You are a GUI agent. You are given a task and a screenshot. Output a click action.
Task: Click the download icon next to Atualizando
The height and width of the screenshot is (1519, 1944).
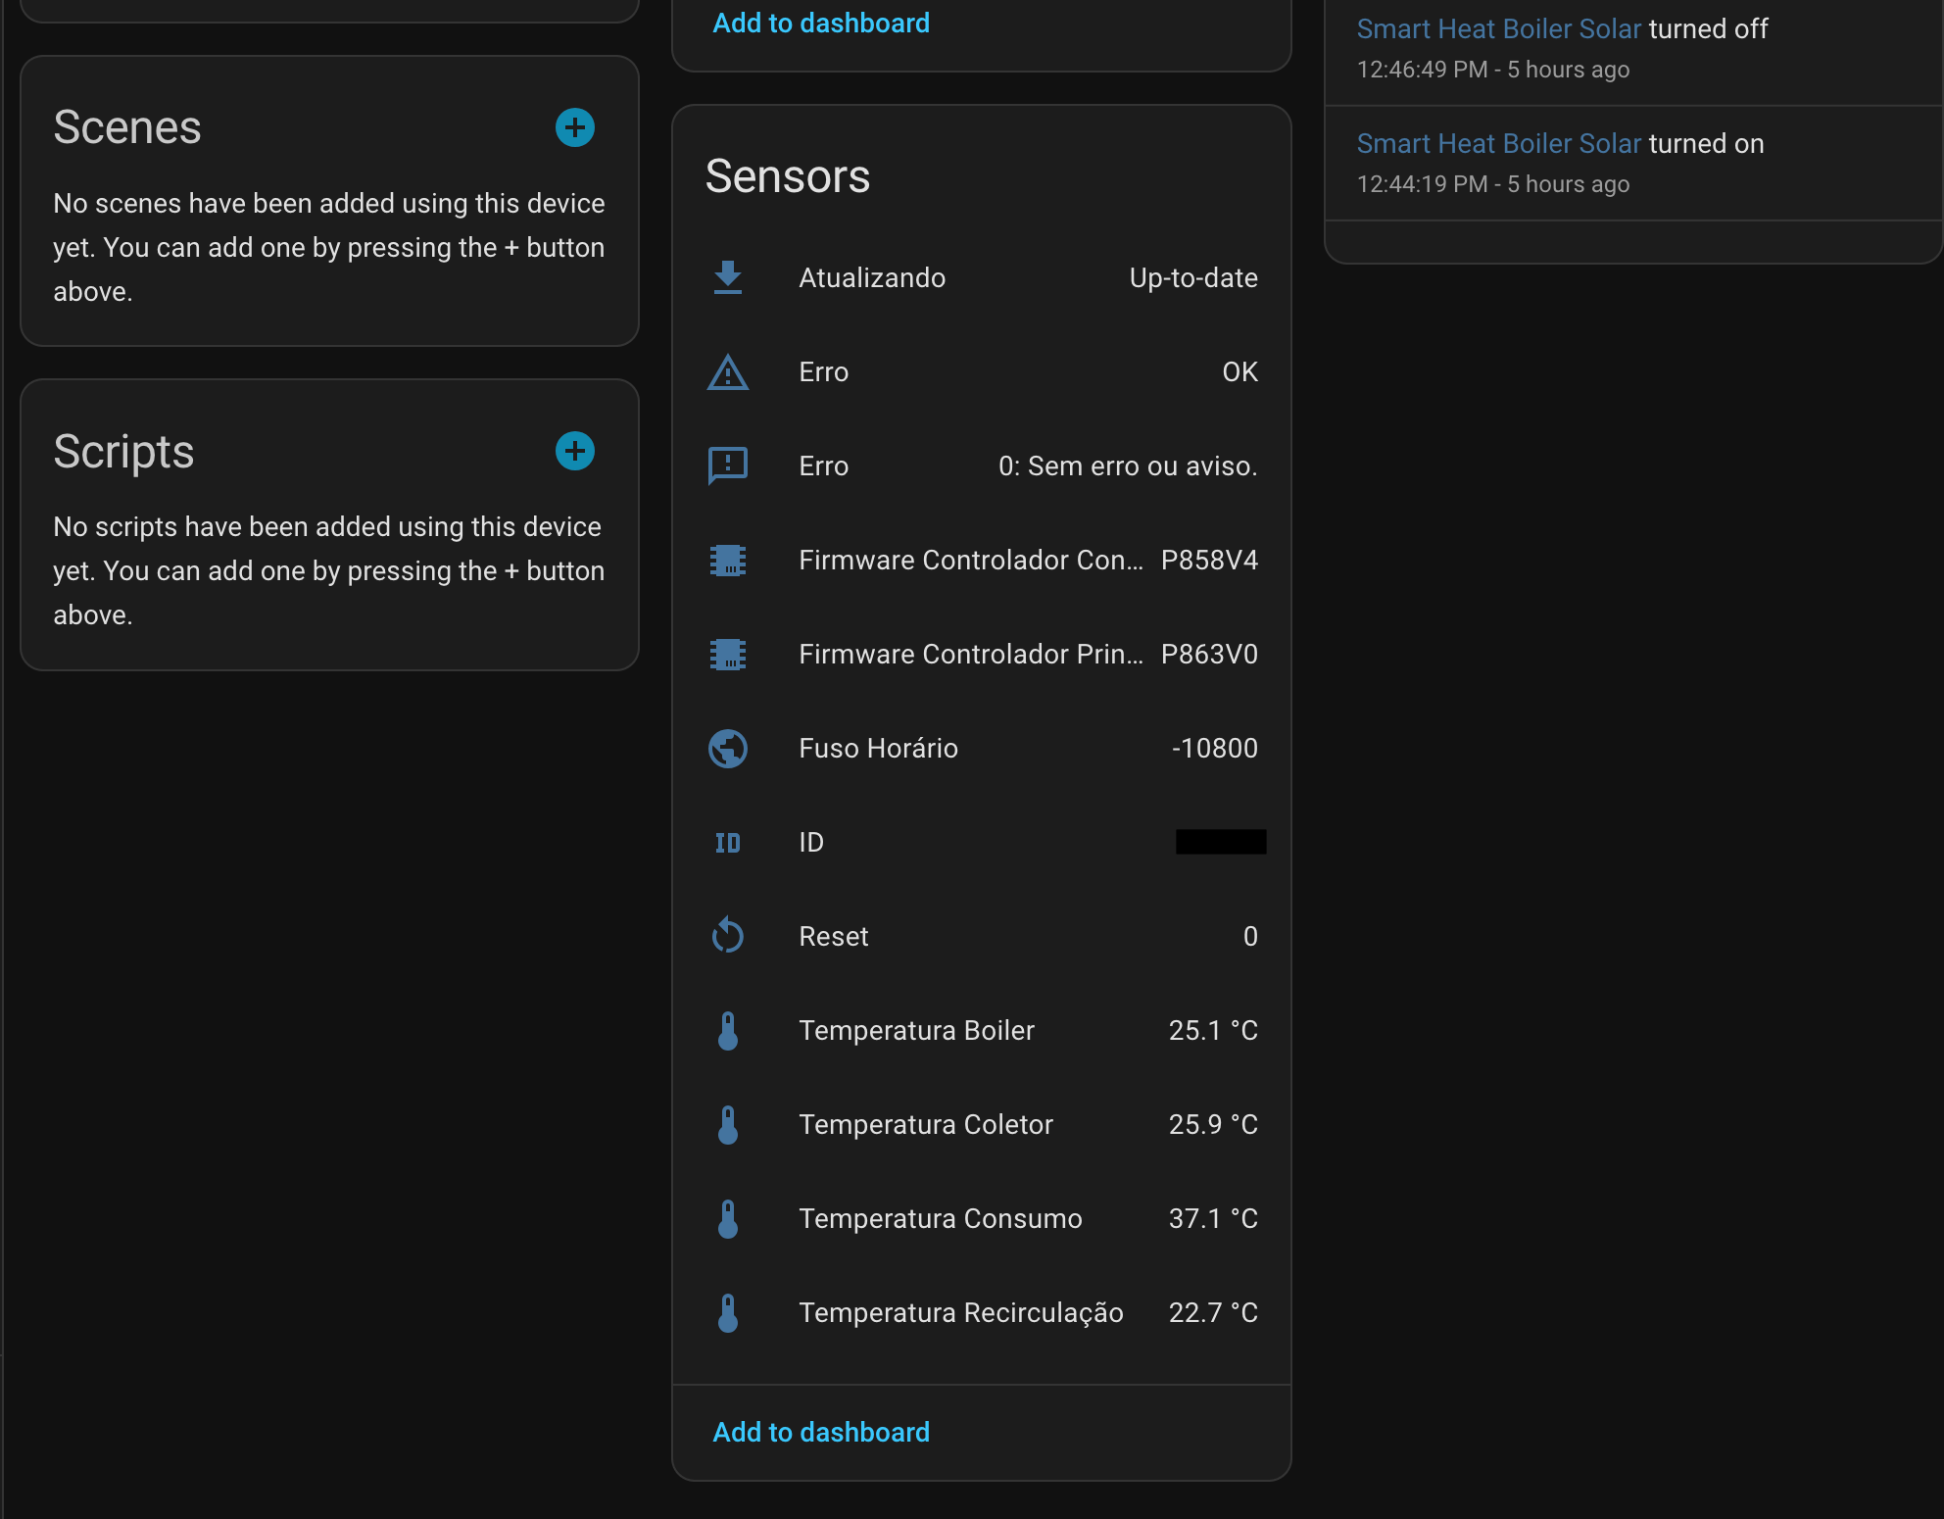click(x=728, y=277)
